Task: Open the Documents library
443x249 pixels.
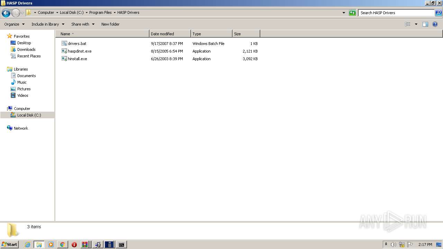Action: point(26,76)
